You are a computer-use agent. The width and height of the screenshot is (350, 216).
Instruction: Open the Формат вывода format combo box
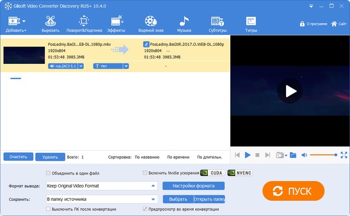[102, 185]
